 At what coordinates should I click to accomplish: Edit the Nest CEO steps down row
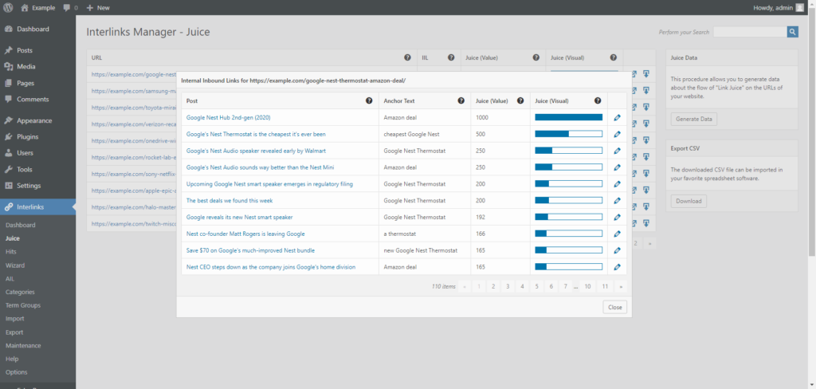click(618, 267)
